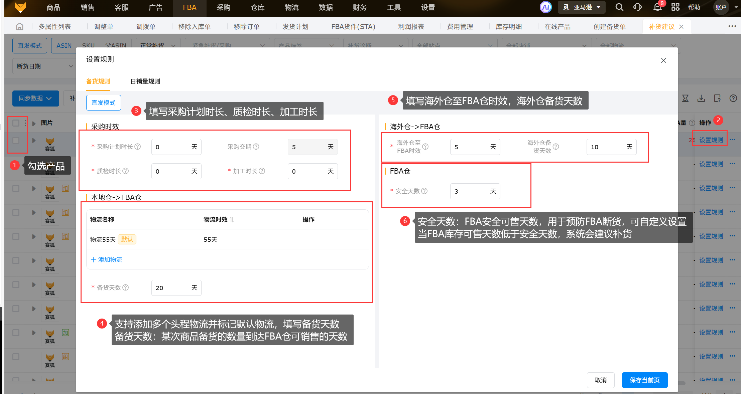Screen dimensions: 741x394
Task: Check the first product row checkbox
Action: click(16, 140)
